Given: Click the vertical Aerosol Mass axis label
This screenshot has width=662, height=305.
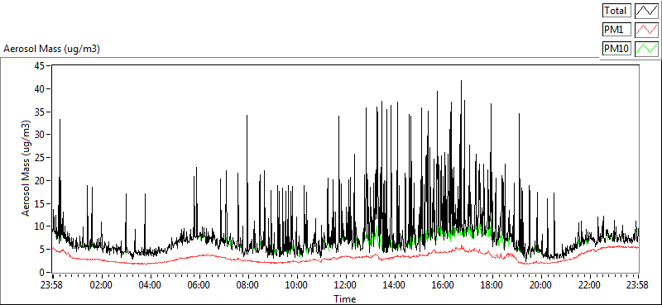Looking at the screenshot, I should coord(26,169).
